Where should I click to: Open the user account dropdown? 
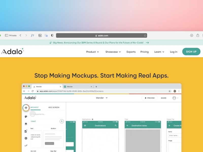175,98
